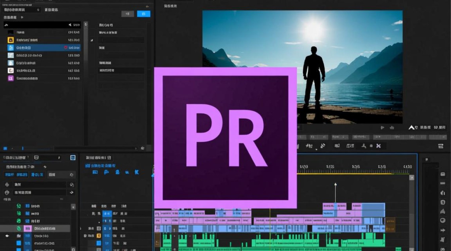Click the purple icon at bottom of project list
Image resolution: width=451 pixels, height=251 pixels.
click(x=11, y=78)
